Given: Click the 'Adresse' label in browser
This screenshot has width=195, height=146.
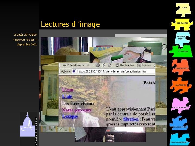Looking at the screenshot, I should tap(66, 71).
